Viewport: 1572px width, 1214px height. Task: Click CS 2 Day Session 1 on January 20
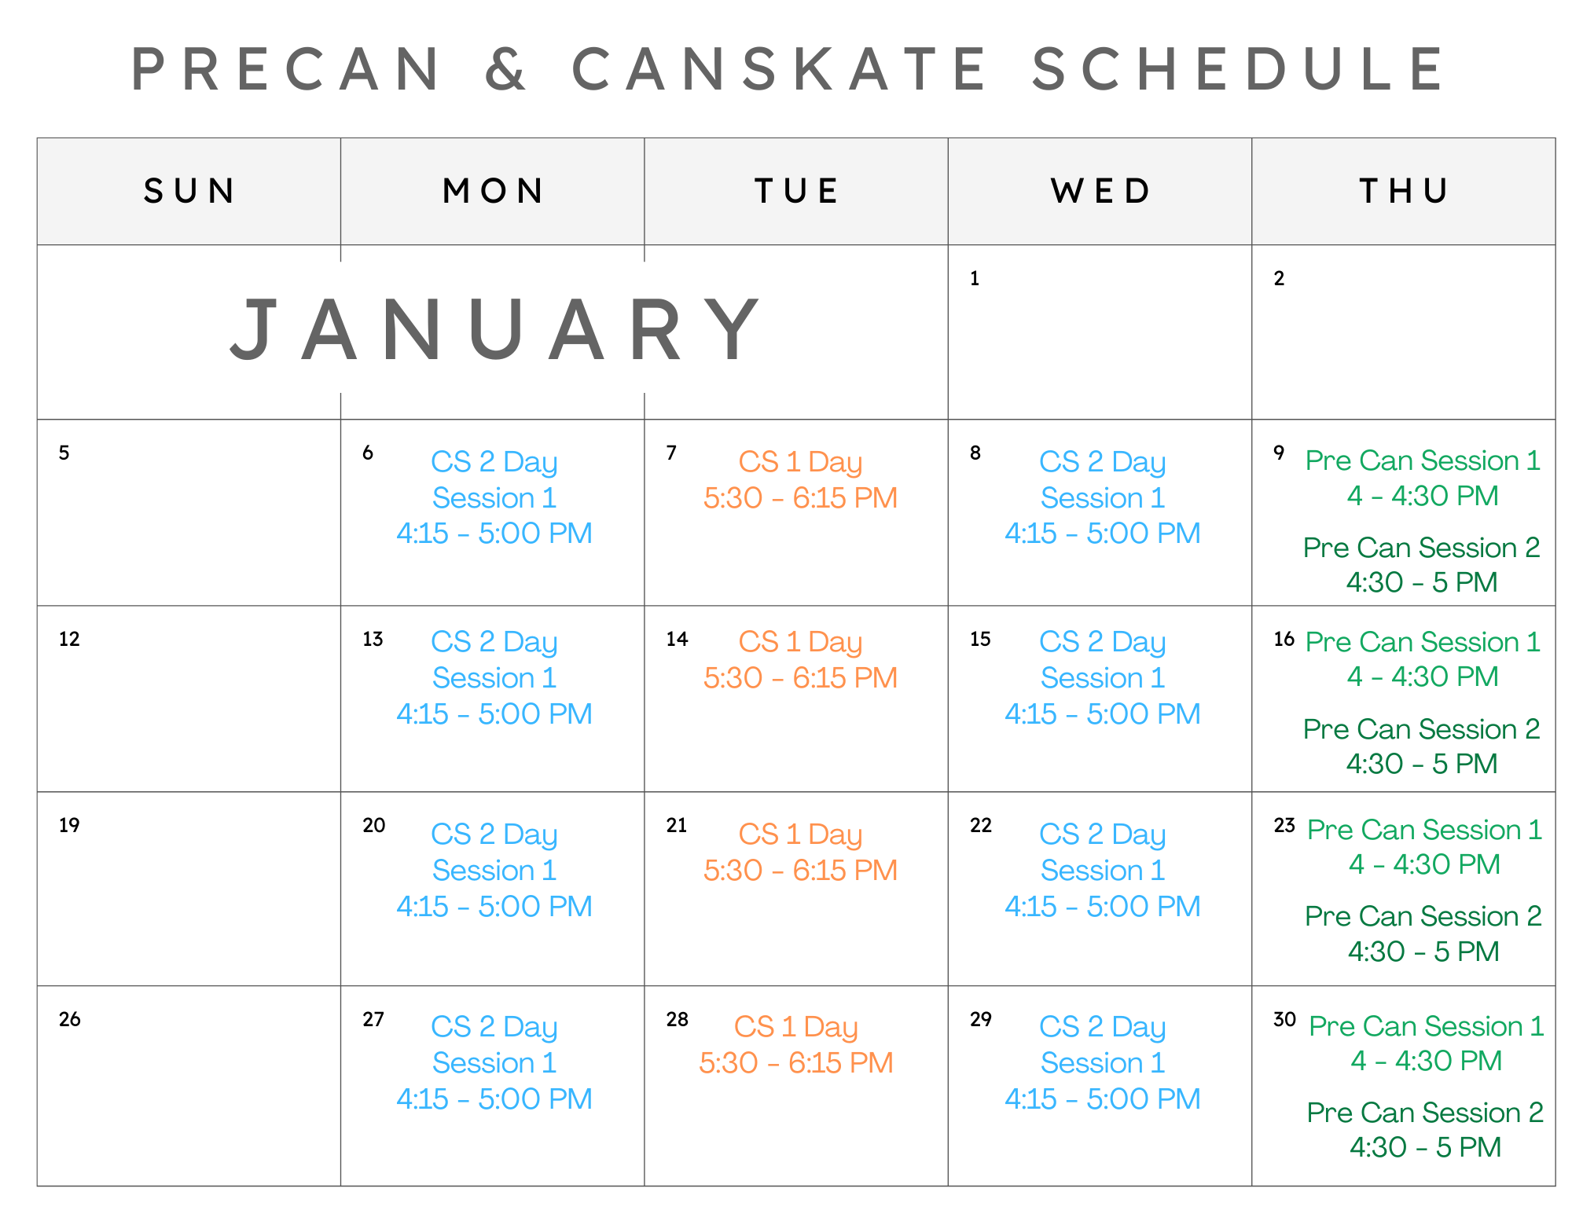click(494, 870)
